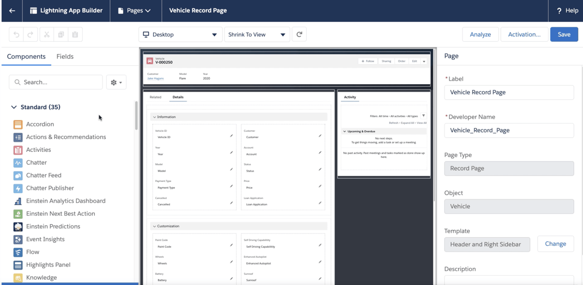The image size is (583, 285).
Task: Select the Accordion component icon
Action: tap(18, 125)
